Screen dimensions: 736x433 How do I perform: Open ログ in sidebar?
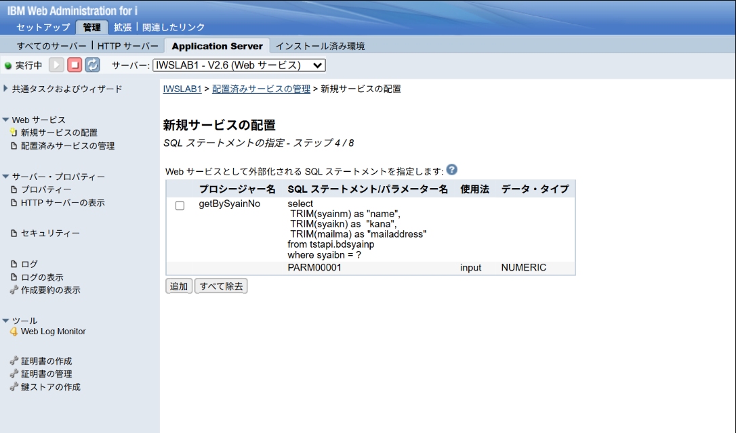tap(29, 264)
